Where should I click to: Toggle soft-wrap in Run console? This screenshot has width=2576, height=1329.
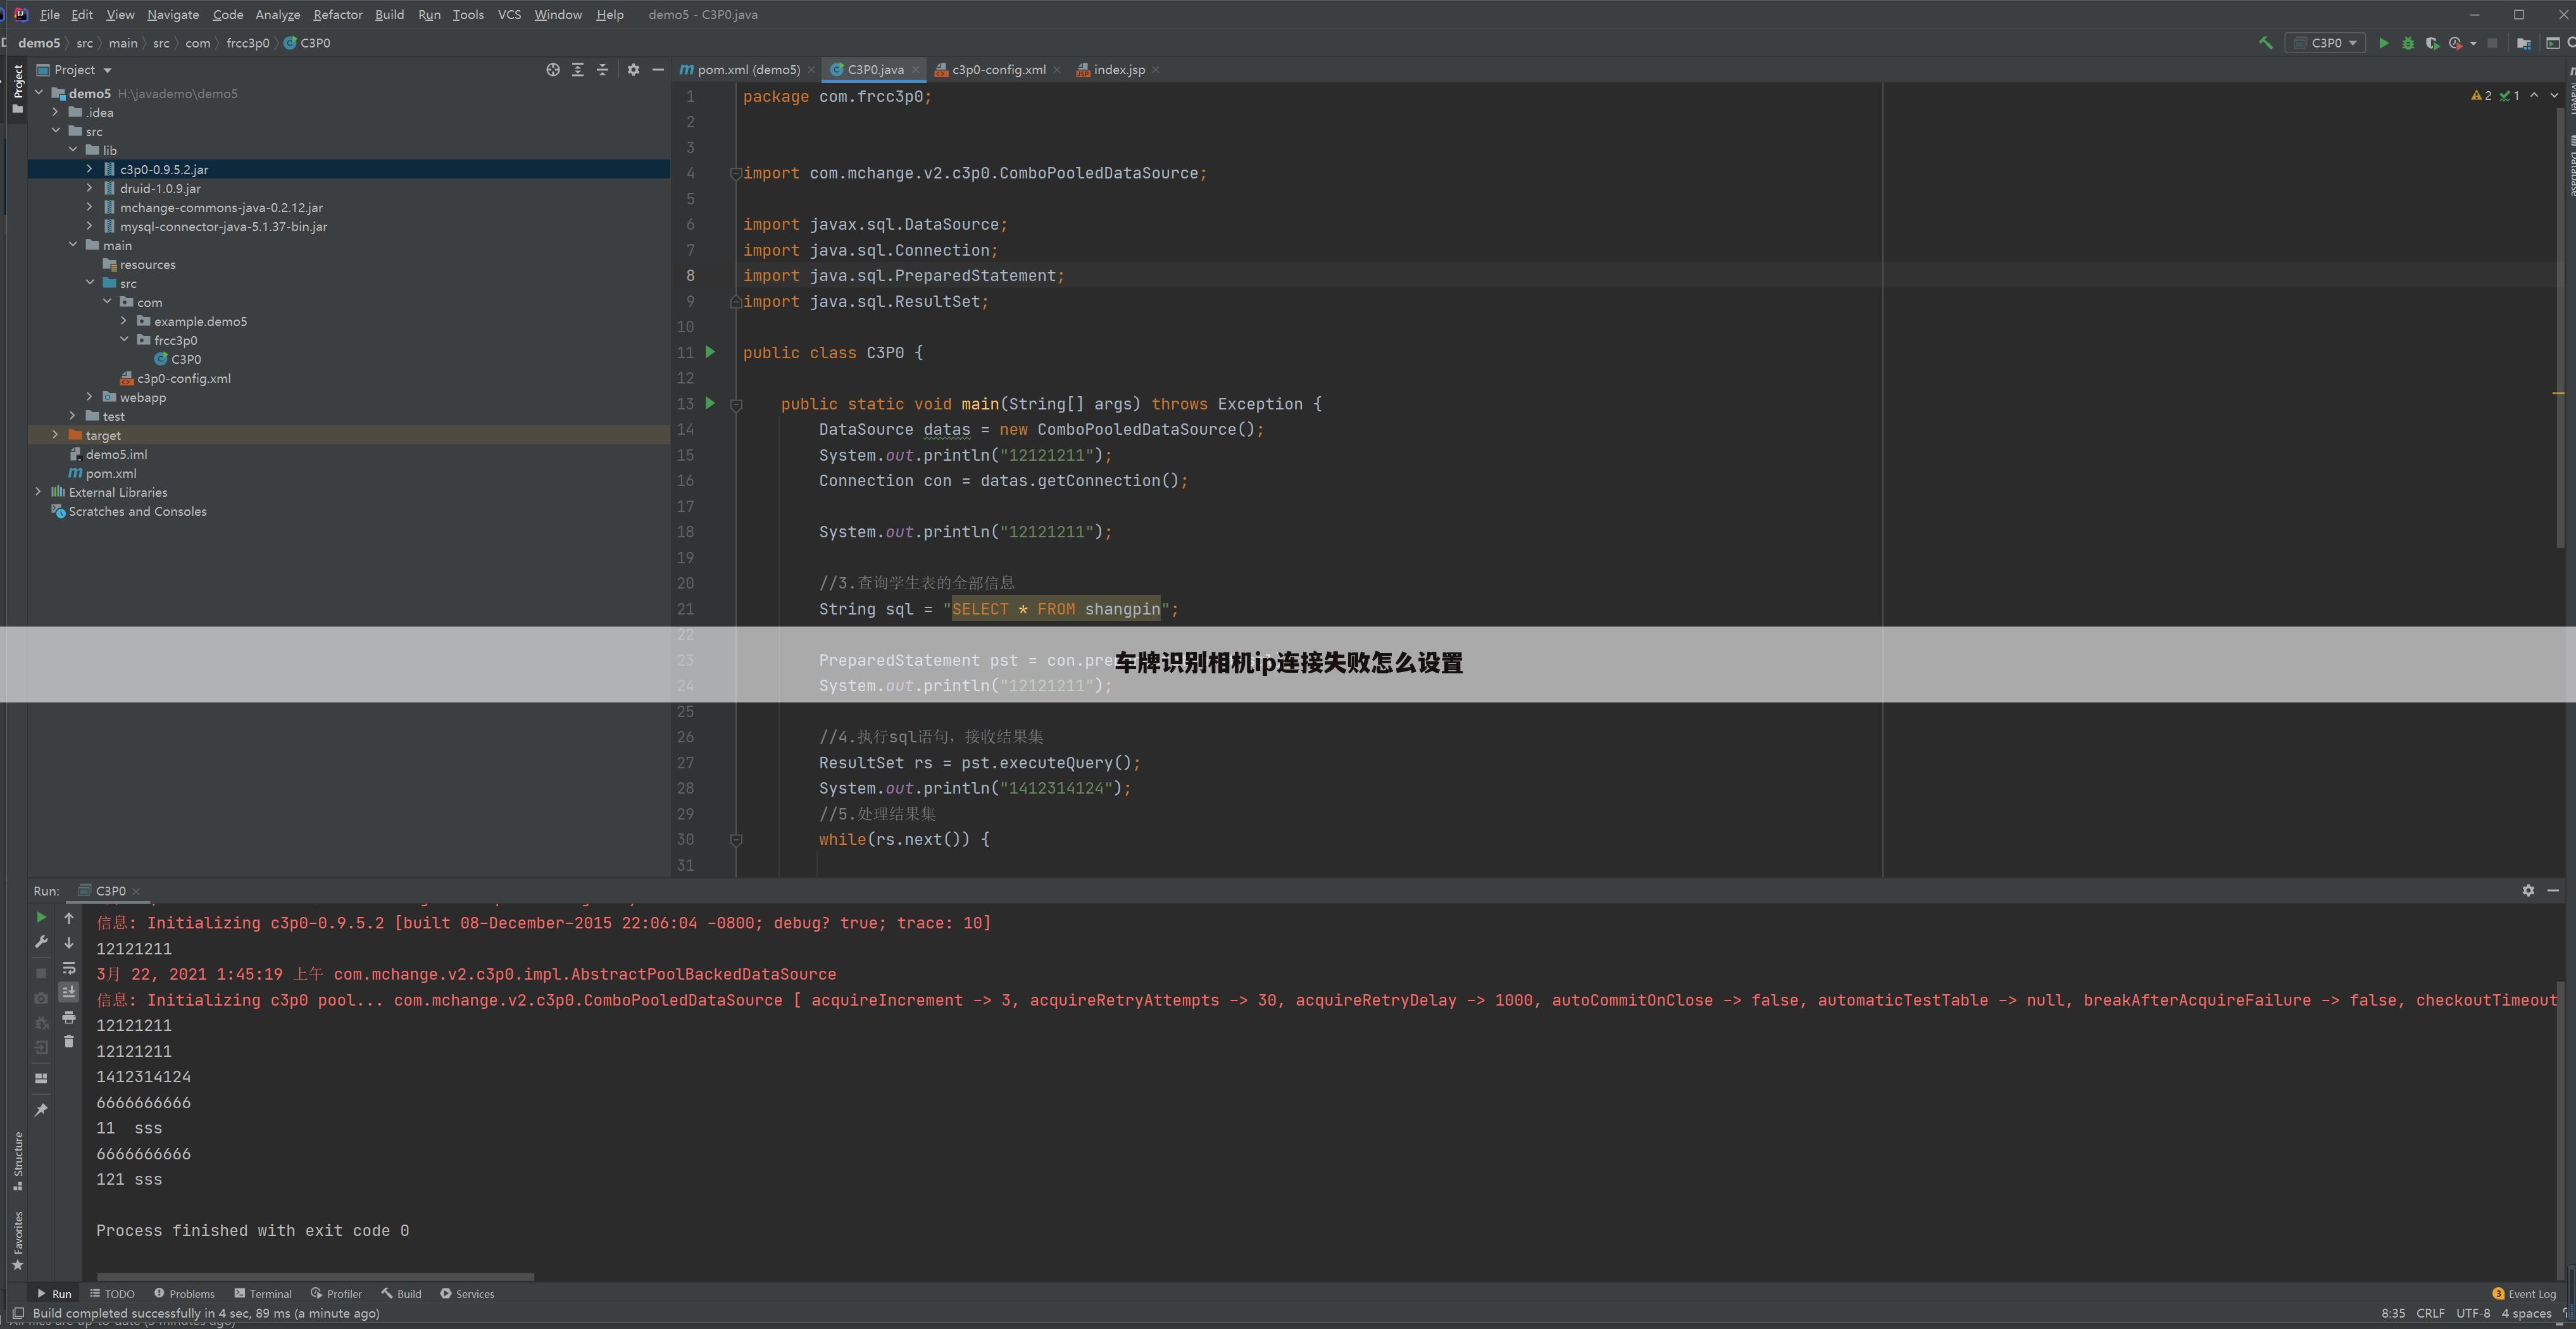[69, 967]
